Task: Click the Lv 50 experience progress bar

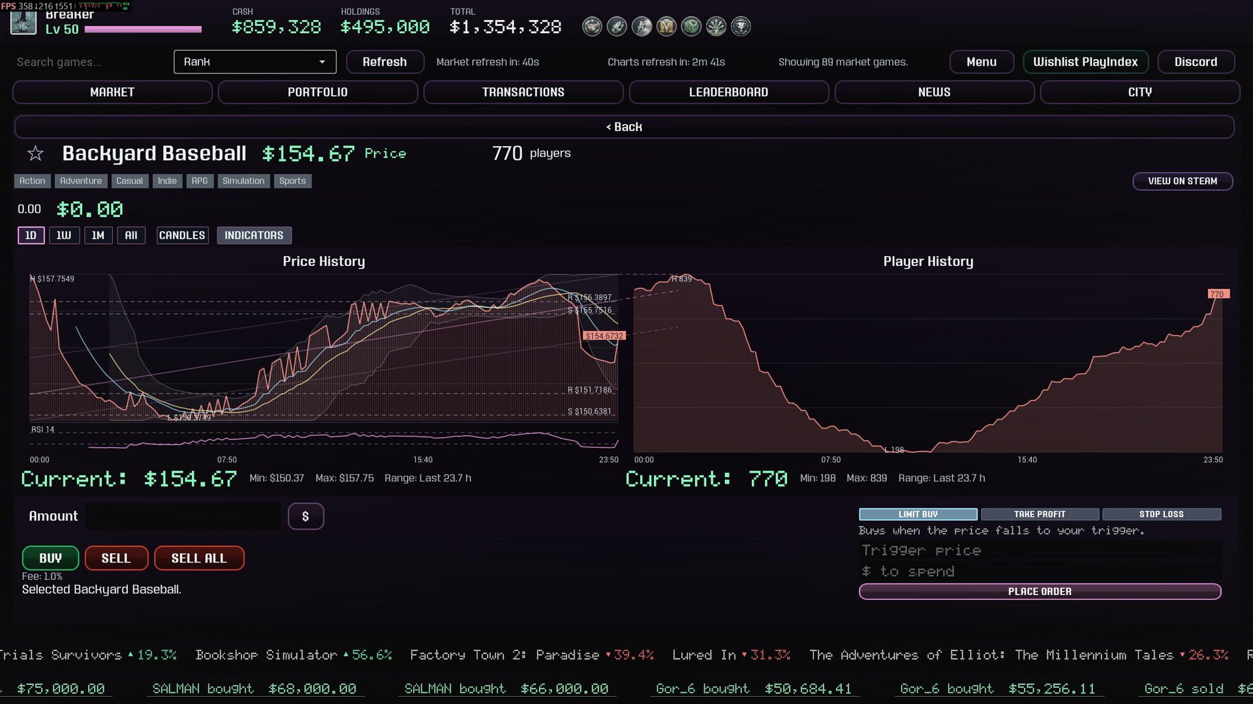Action: click(143, 29)
